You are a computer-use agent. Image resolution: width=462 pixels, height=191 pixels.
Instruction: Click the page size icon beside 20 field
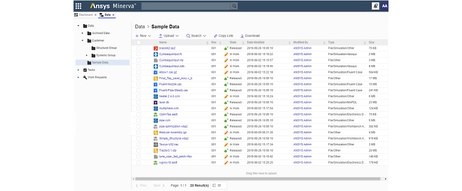click(x=214, y=185)
